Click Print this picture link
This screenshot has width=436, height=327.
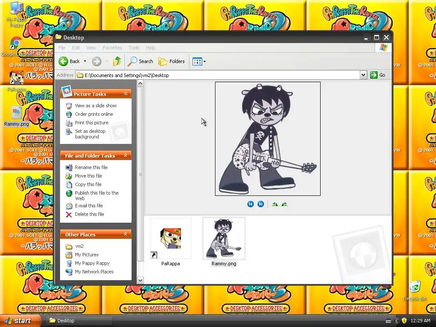click(92, 123)
